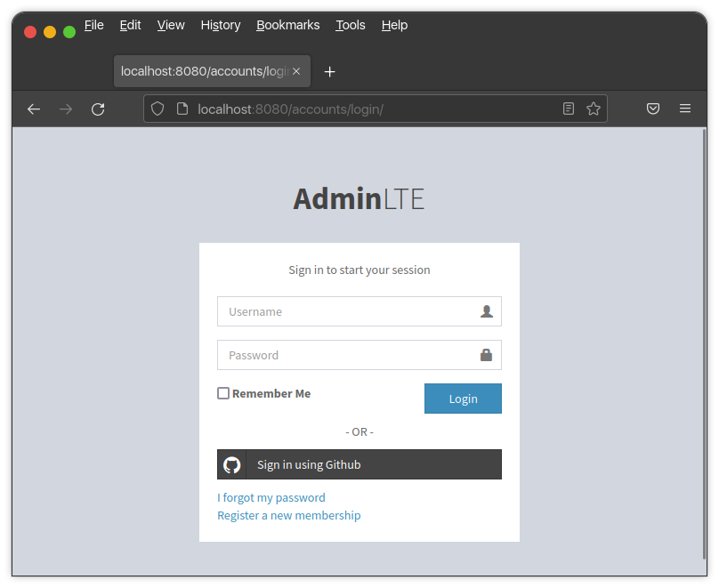719x588 pixels.
Task: Click the Remember Me label text
Action: click(x=271, y=394)
